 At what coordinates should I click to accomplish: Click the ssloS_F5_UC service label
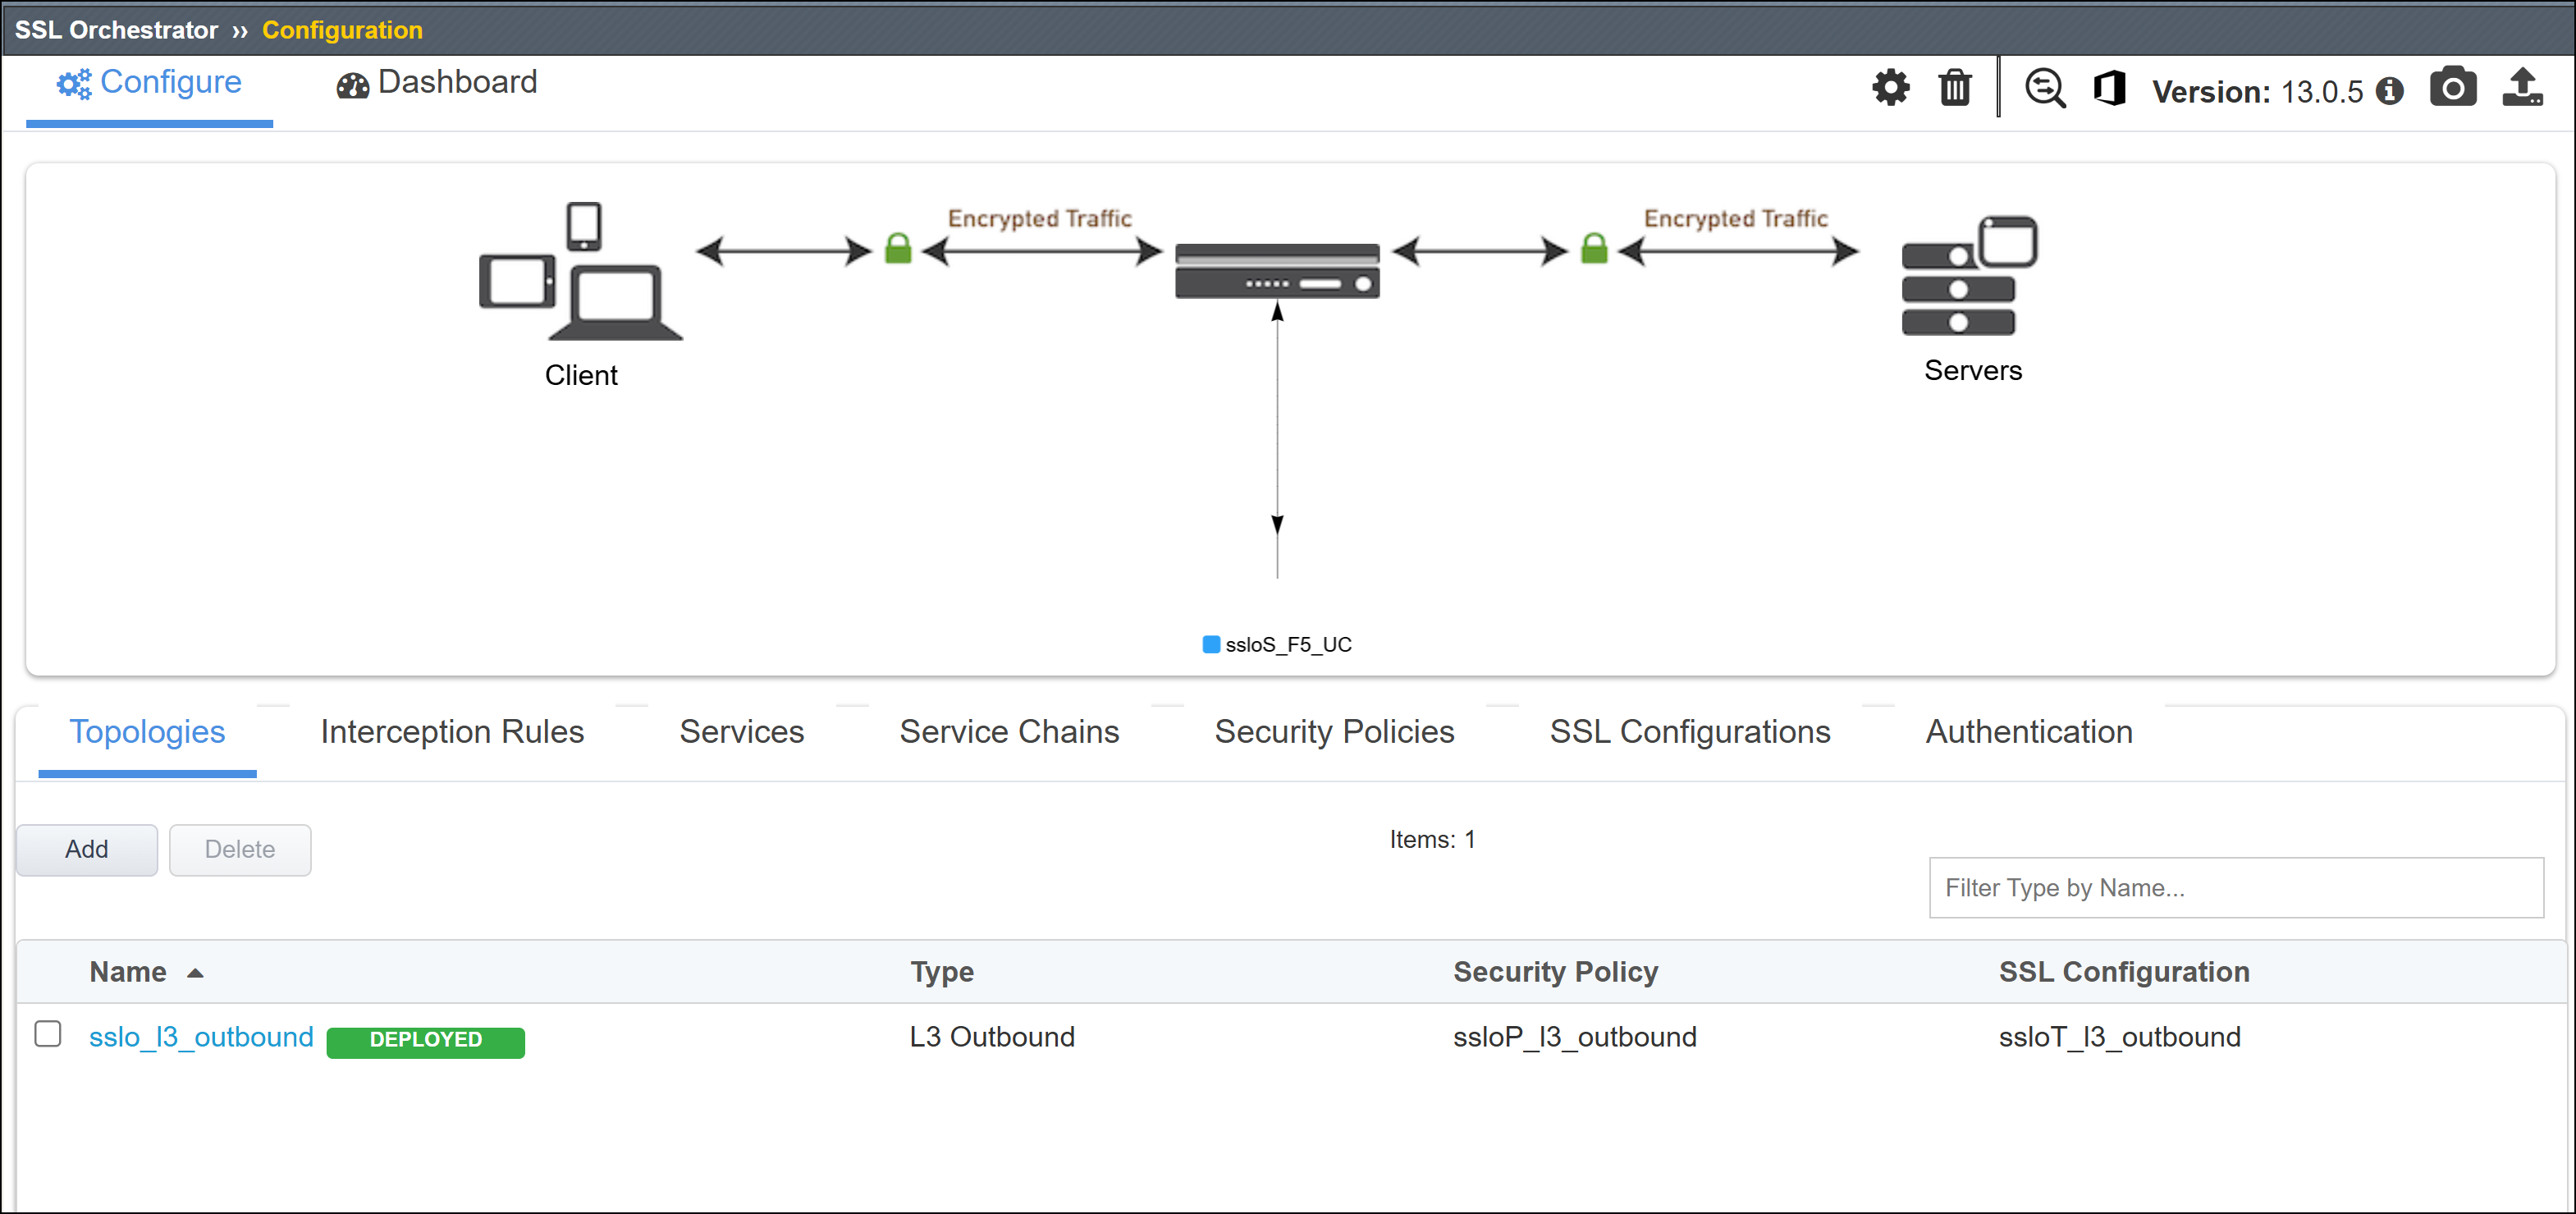pos(1288,645)
